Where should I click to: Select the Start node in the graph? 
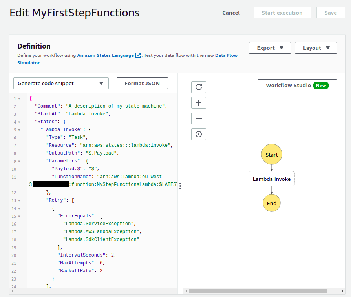271,155
